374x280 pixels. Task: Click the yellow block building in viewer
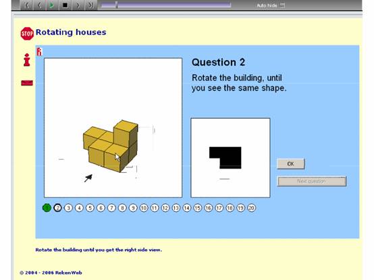[111, 146]
